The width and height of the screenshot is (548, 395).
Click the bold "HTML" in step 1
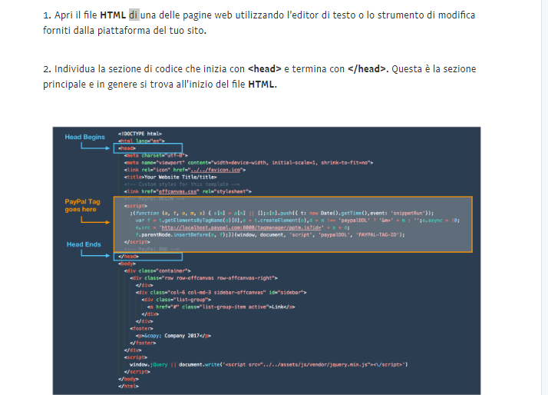coord(113,15)
